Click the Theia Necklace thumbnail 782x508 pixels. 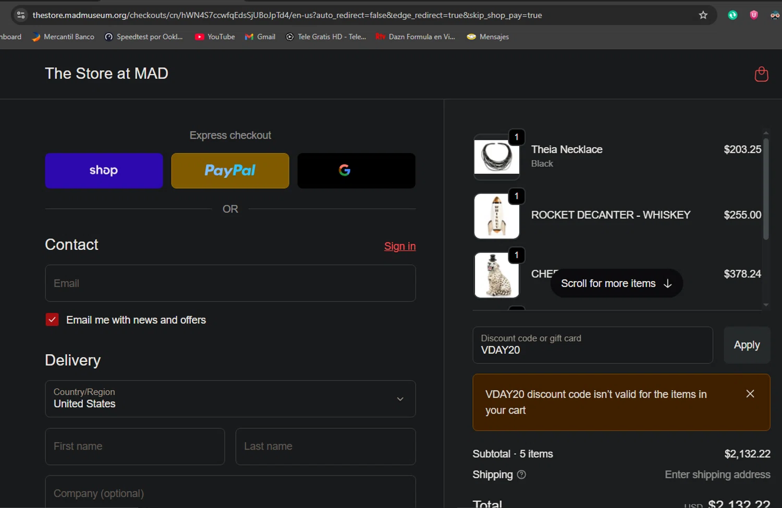(x=497, y=157)
